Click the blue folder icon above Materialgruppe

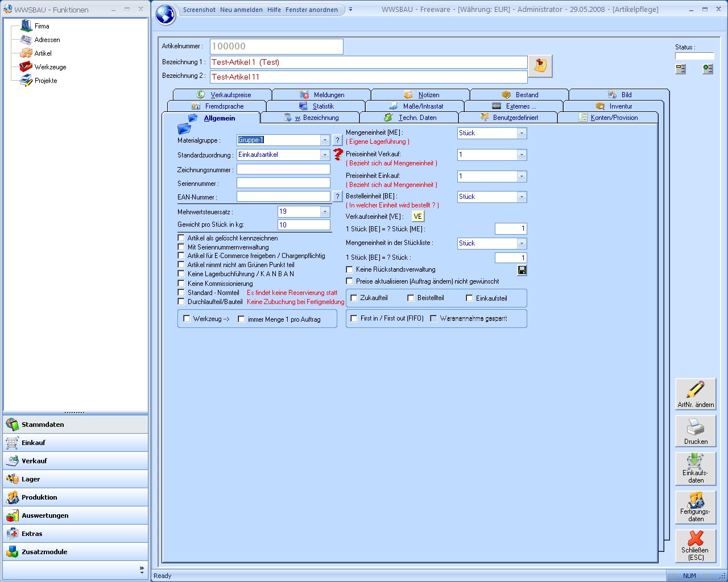coord(184,129)
